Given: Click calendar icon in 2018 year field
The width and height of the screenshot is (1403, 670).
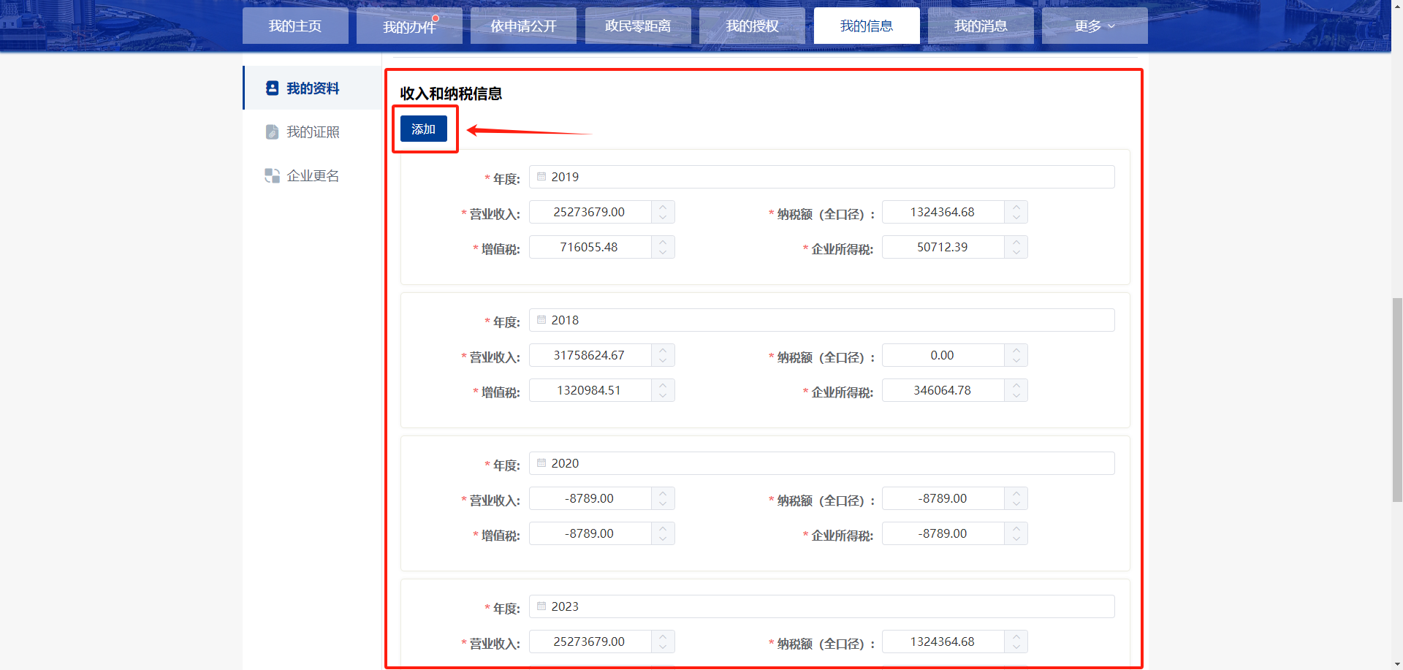Looking at the screenshot, I should pyautogui.click(x=541, y=320).
